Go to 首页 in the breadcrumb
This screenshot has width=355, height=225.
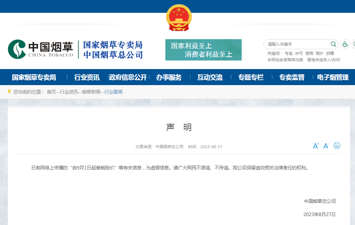point(51,92)
